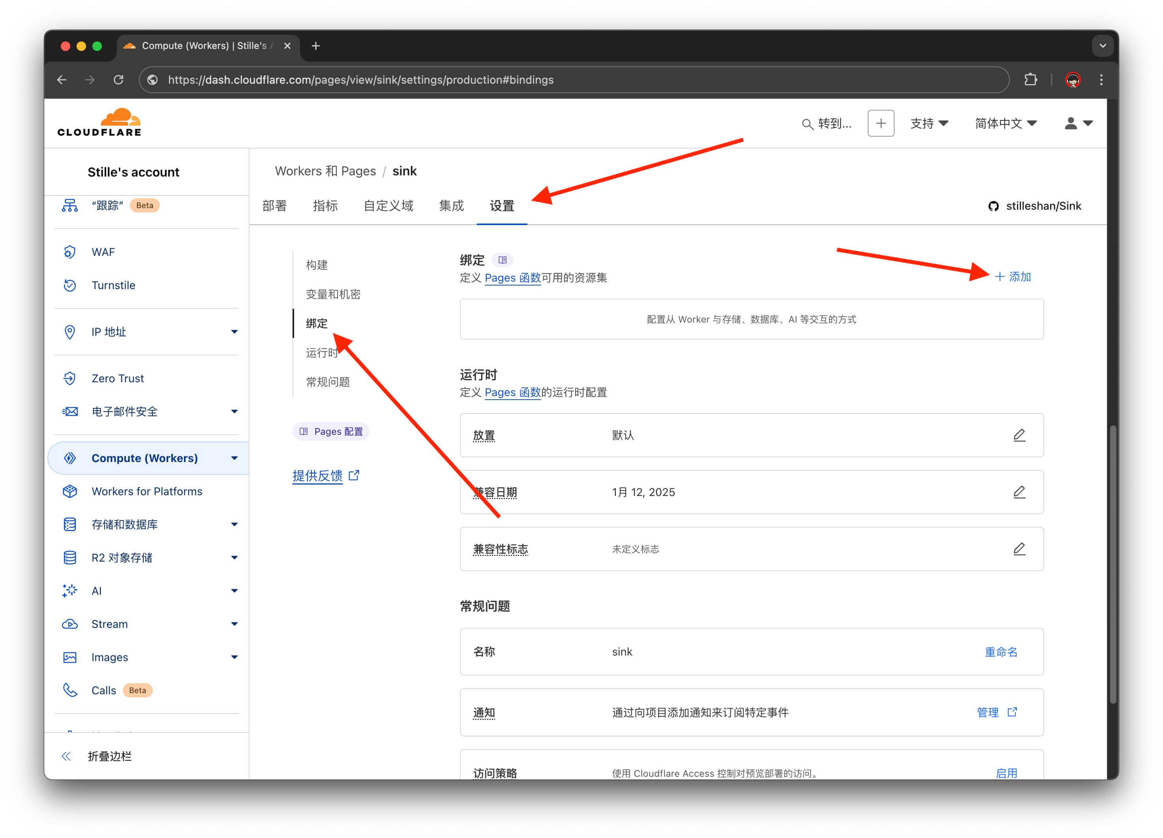Select 绑定 in settings menu
The height and width of the screenshot is (838, 1163).
[x=317, y=323]
